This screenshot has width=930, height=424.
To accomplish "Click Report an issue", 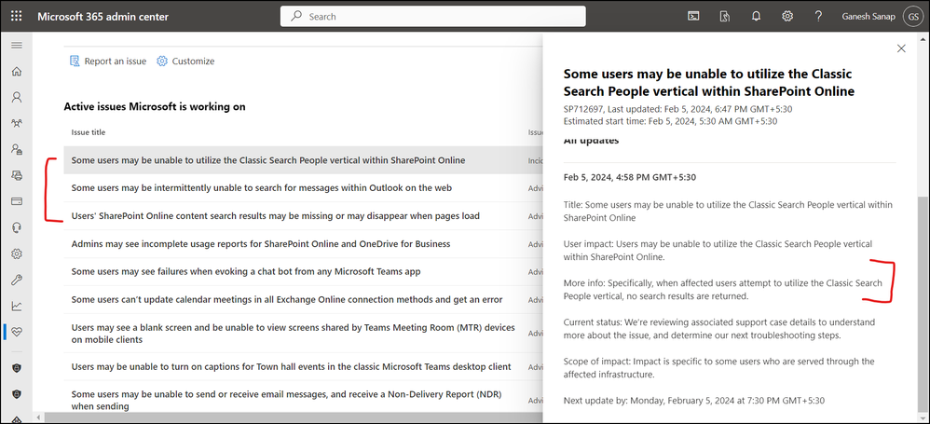I will pos(108,61).
